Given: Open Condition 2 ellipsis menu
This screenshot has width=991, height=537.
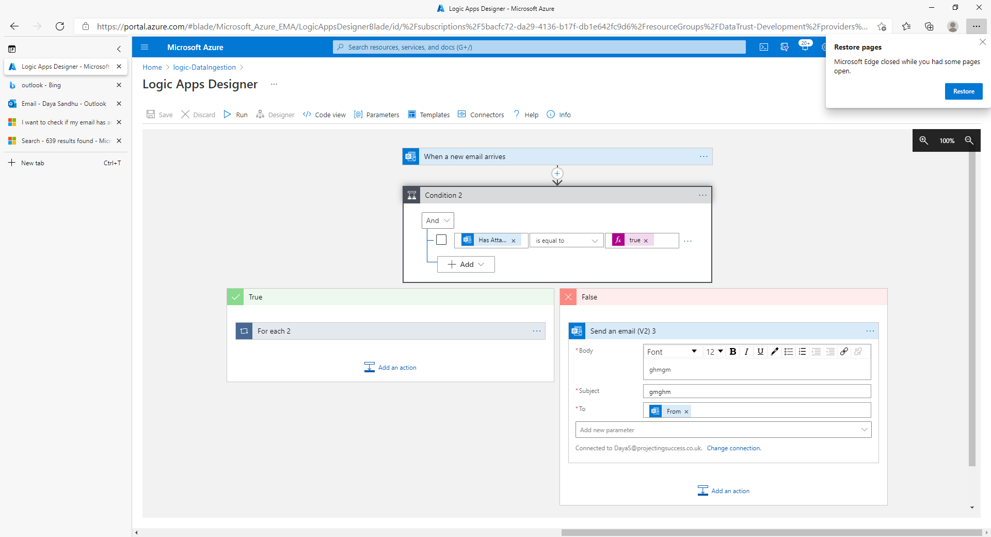Looking at the screenshot, I should click(x=702, y=195).
